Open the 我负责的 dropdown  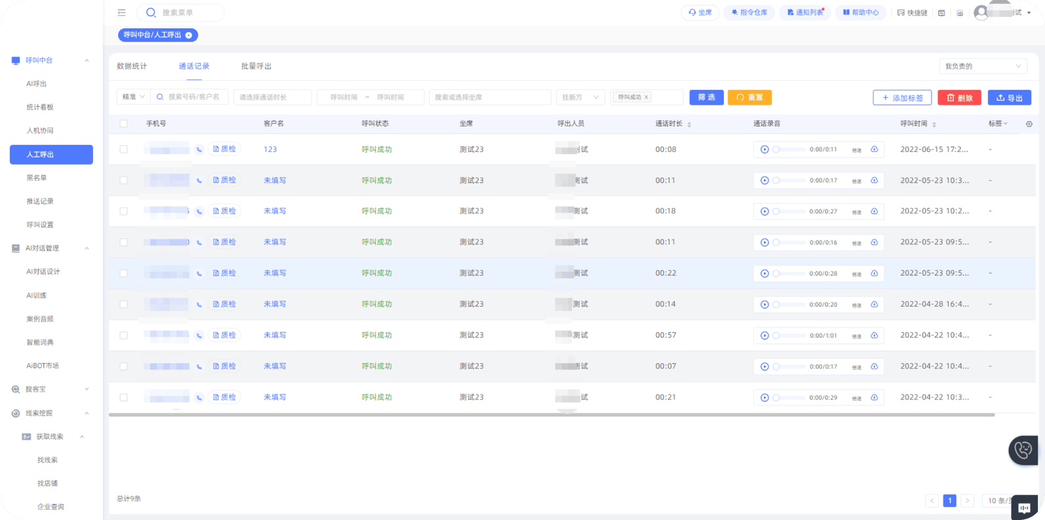[982, 66]
